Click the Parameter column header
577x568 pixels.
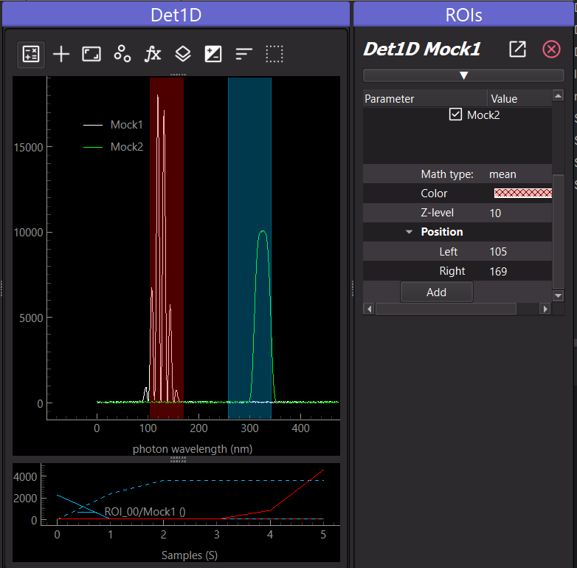(425, 99)
